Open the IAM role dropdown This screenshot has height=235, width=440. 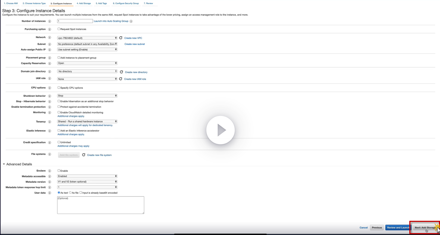(87, 79)
